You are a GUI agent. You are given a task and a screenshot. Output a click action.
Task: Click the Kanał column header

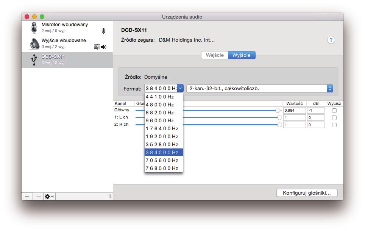tap(120, 103)
